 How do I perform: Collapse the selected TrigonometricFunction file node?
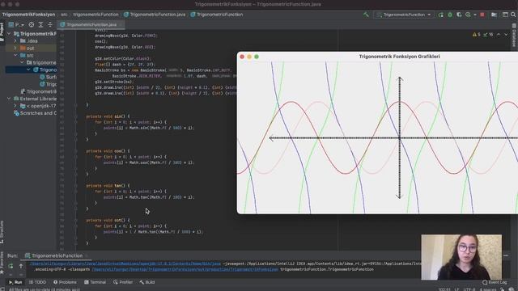pos(28,70)
